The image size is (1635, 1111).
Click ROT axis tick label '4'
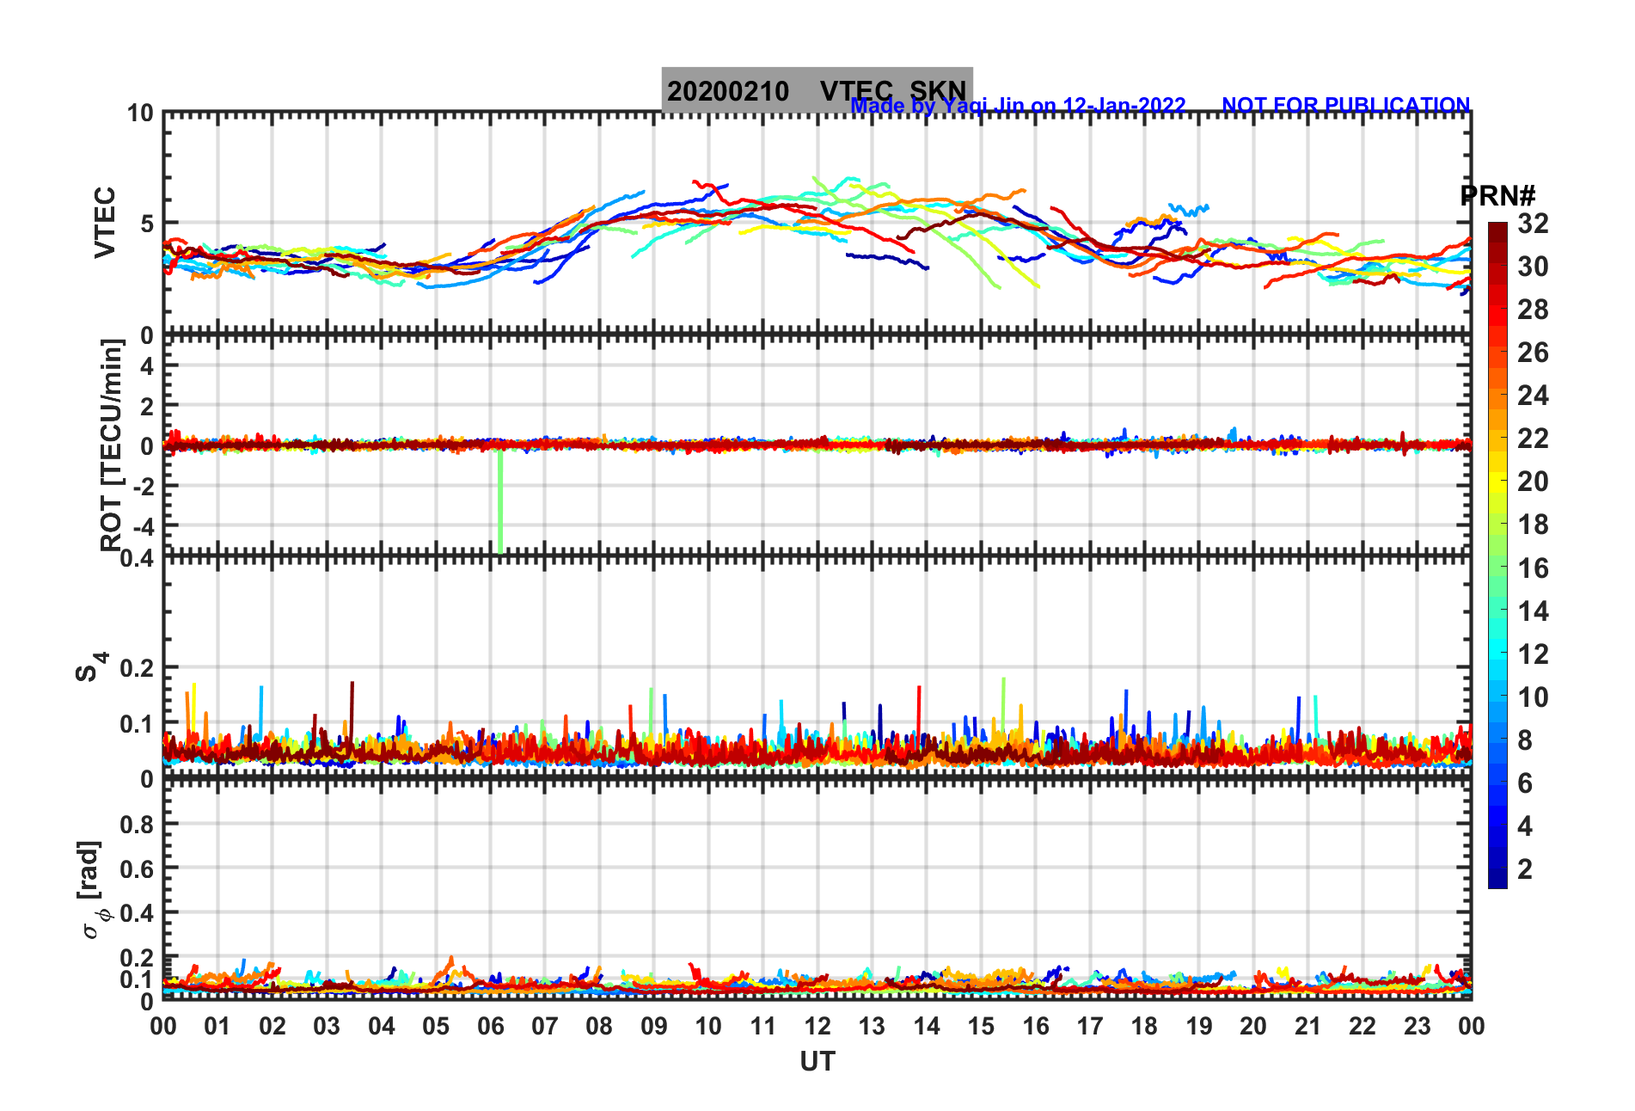pyautogui.click(x=147, y=365)
